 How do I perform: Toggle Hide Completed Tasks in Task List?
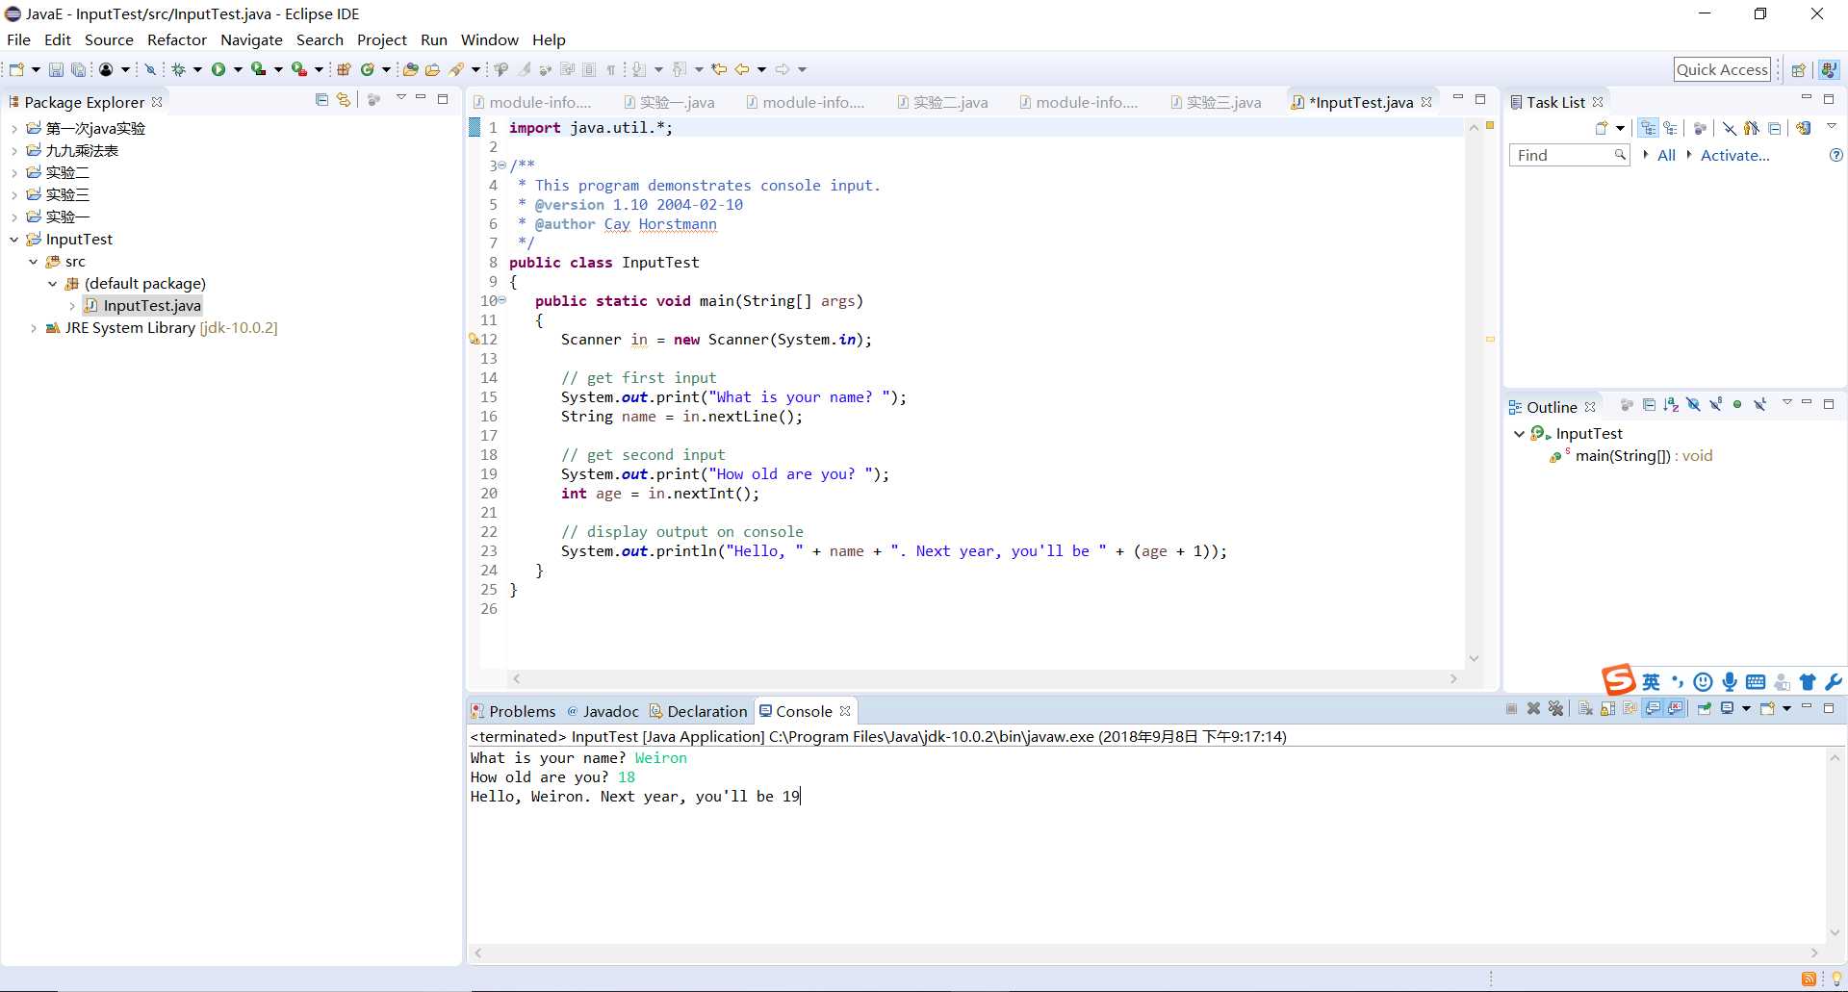(x=1730, y=128)
